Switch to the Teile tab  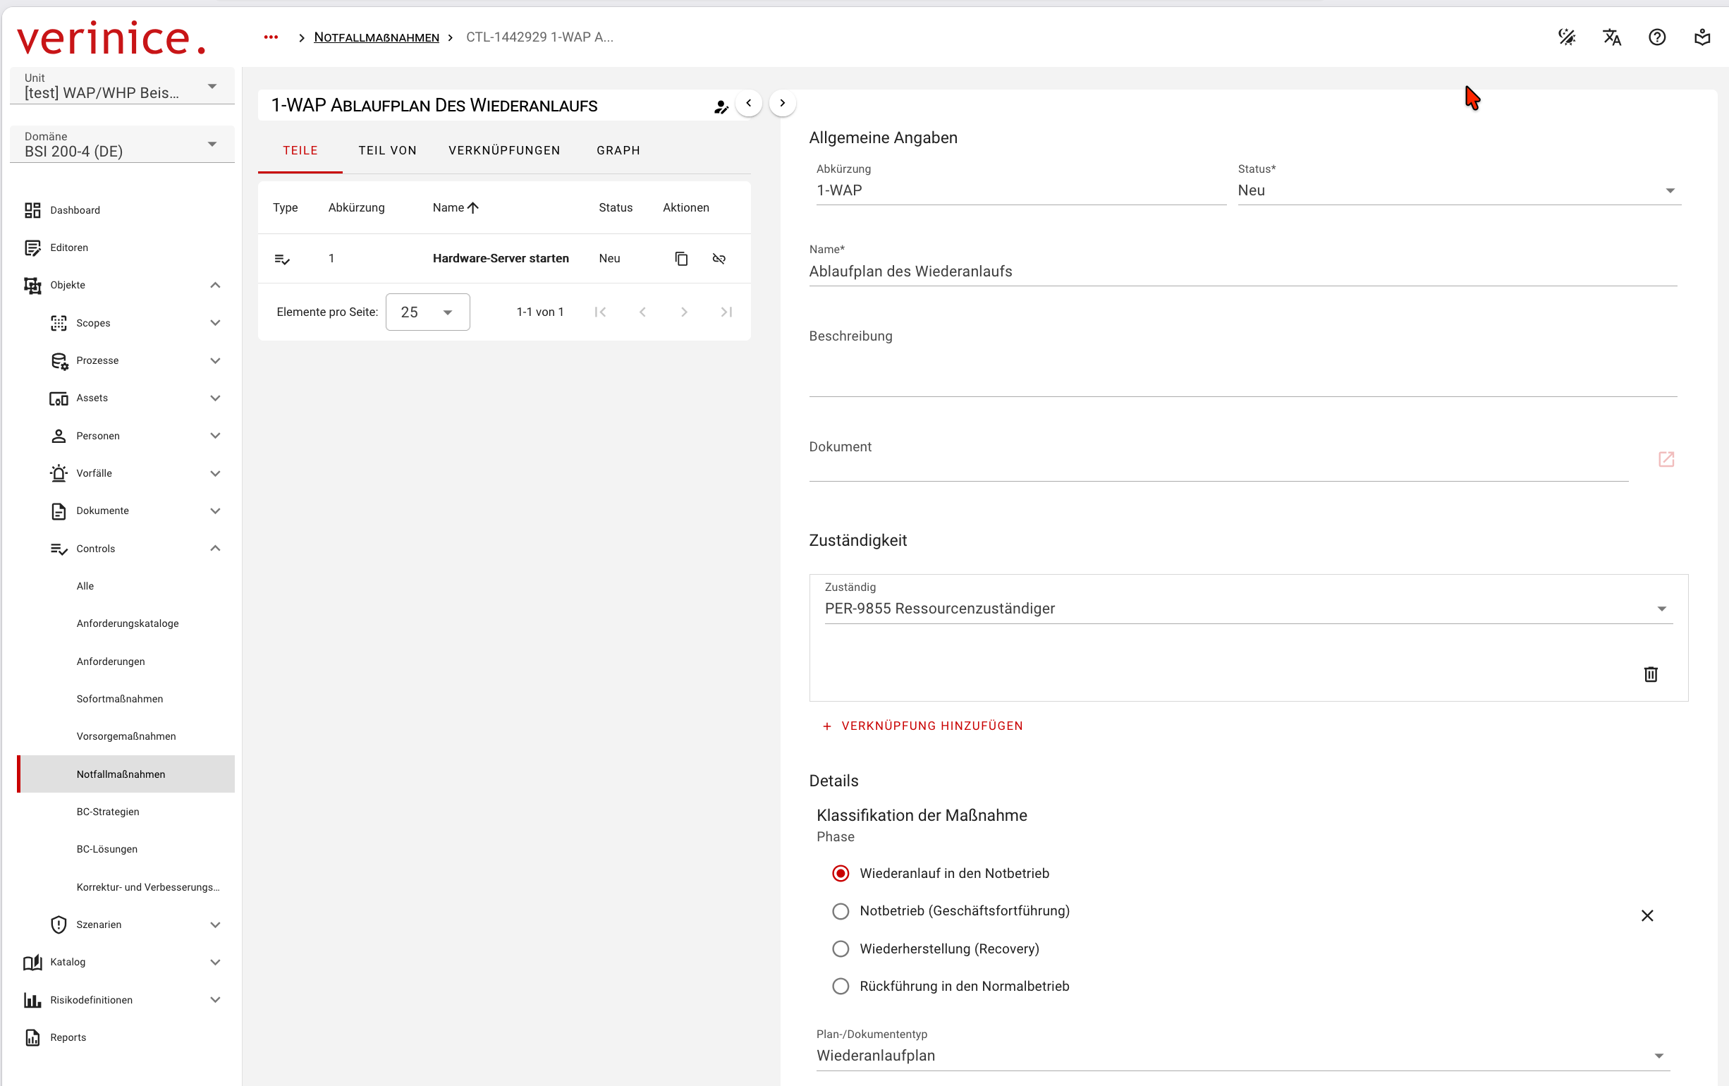pyautogui.click(x=300, y=151)
